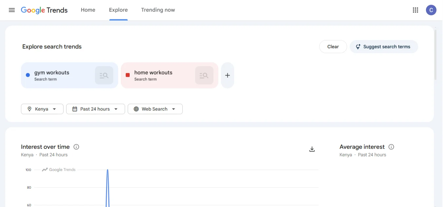Click the red square color marker for home workouts
The width and height of the screenshot is (443, 207).
[x=128, y=75]
